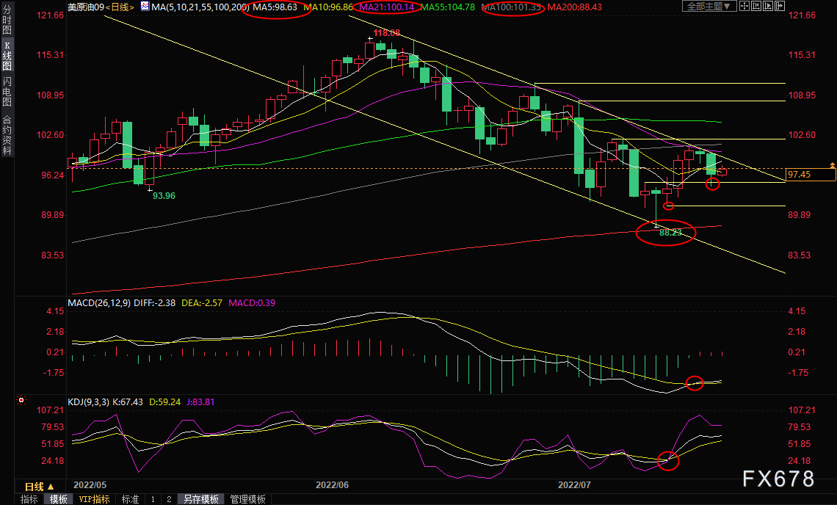Screen dimensions: 837x505
Task: Select template 2
Action: tap(169, 499)
